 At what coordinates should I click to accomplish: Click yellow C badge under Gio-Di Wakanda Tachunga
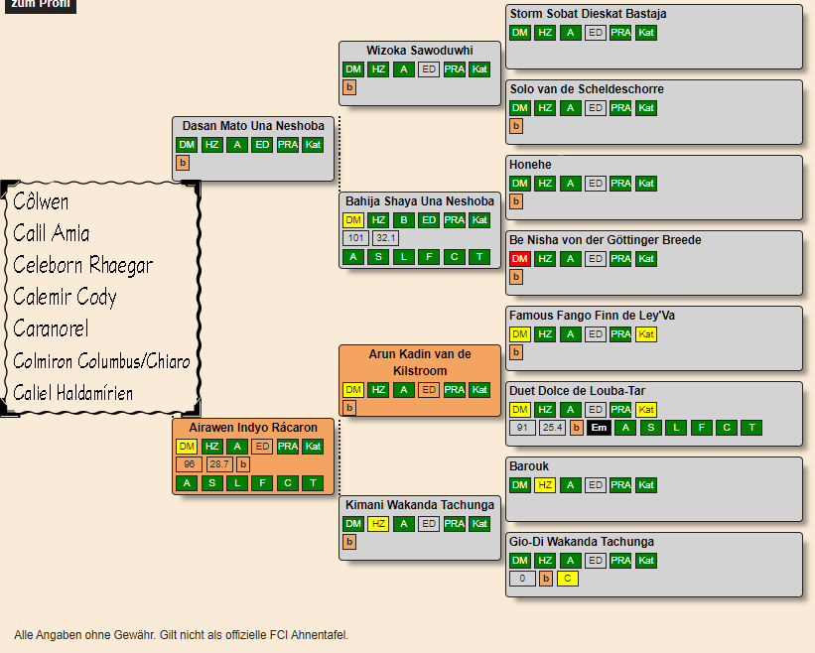[567, 579]
